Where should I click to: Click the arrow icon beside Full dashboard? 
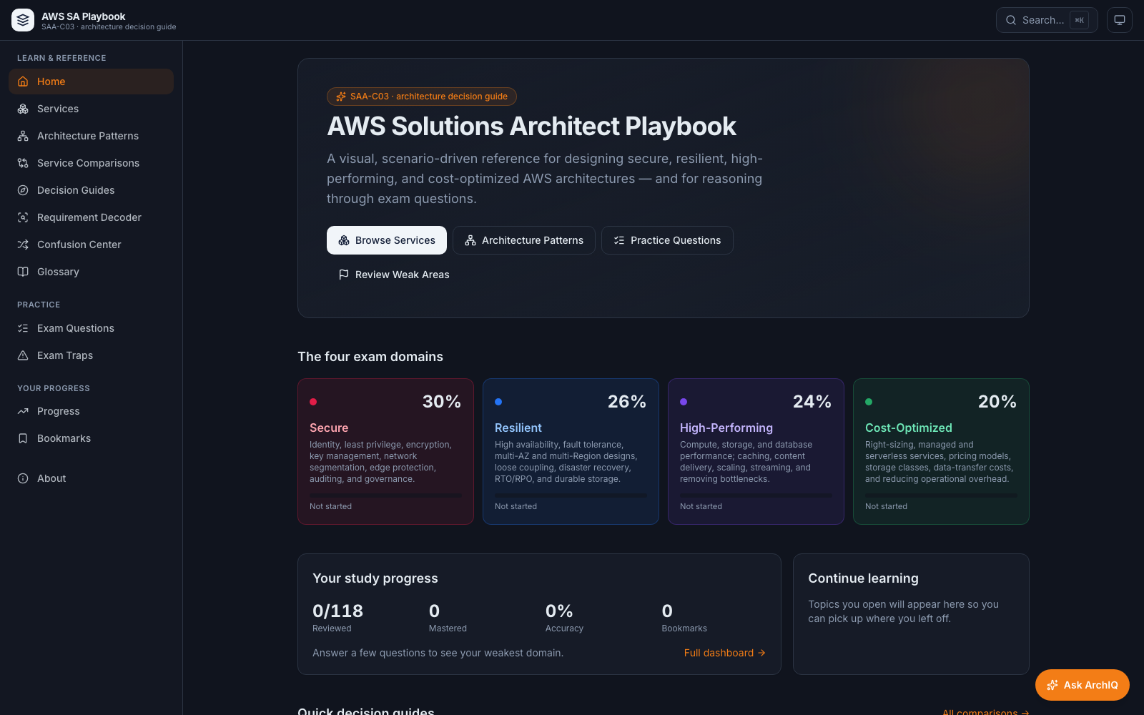pyautogui.click(x=761, y=653)
